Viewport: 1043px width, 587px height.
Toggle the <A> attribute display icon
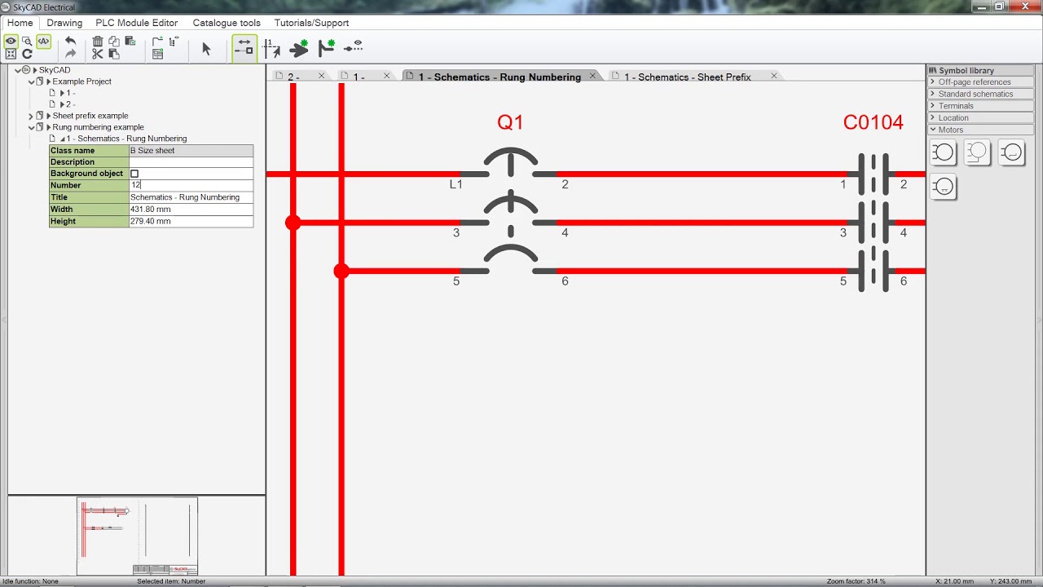(43, 41)
